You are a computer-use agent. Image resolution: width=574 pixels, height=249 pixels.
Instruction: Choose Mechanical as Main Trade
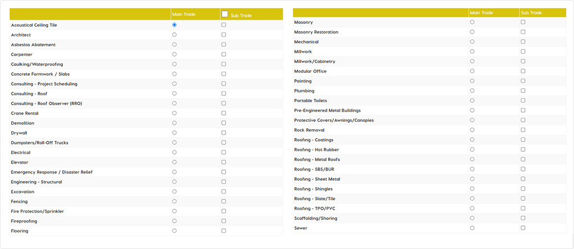(x=472, y=41)
